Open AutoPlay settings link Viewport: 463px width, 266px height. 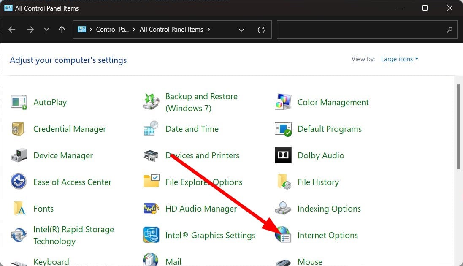point(50,102)
